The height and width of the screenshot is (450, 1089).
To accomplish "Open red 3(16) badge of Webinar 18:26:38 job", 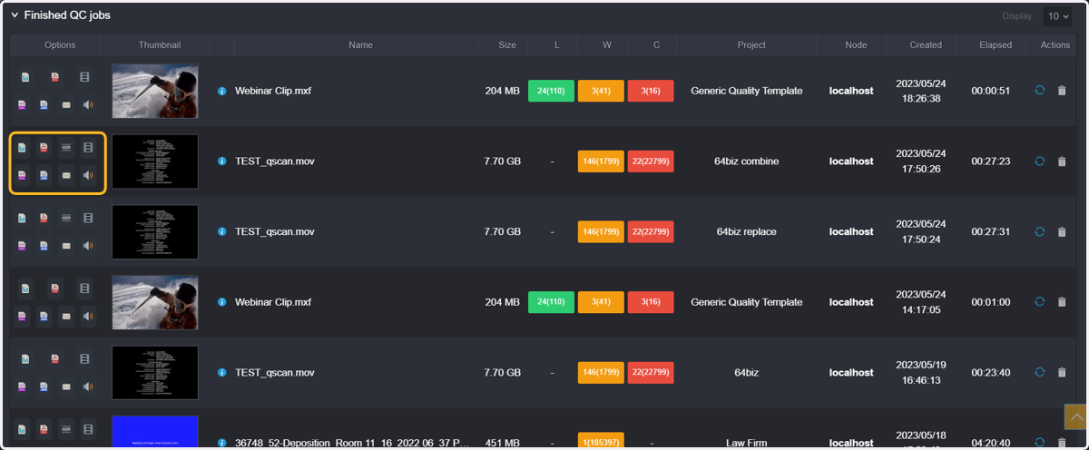I will 651,91.
